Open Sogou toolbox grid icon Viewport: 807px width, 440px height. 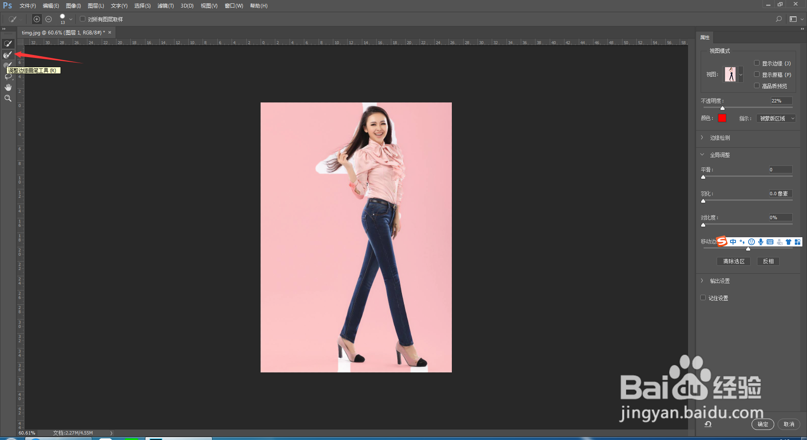tap(797, 242)
